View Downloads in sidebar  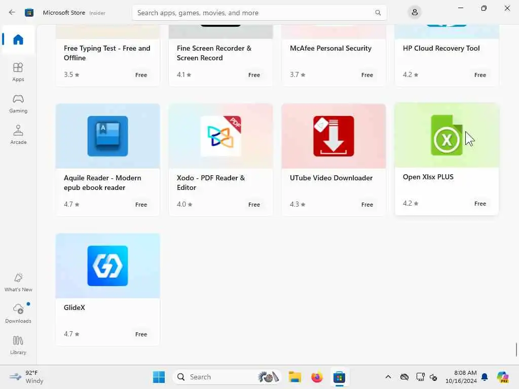(18, 314)
